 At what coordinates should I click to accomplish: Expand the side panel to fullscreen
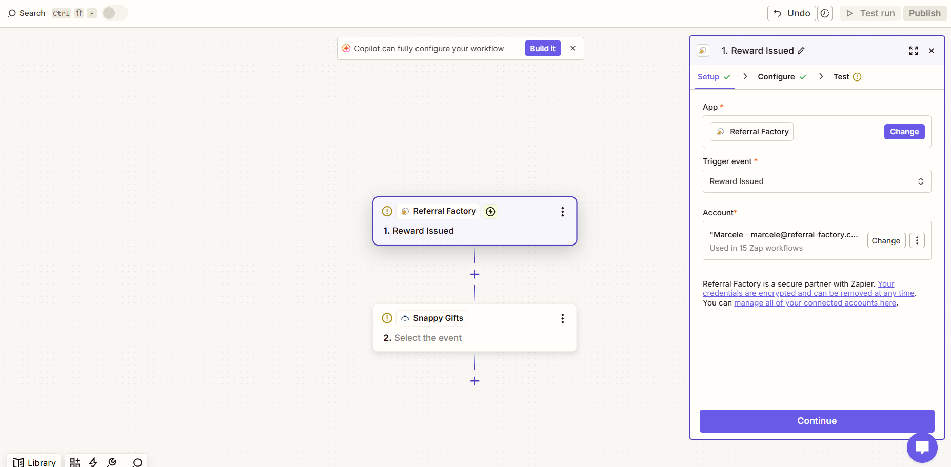click(914, 51)
